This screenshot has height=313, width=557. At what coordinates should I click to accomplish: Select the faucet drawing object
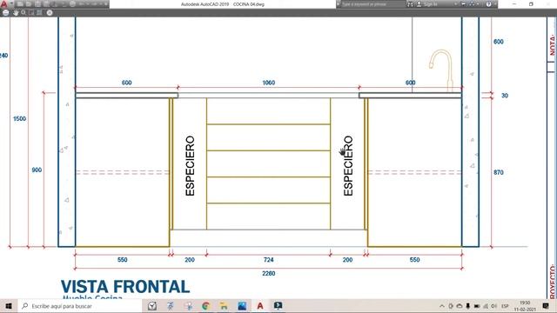[441, 70]
